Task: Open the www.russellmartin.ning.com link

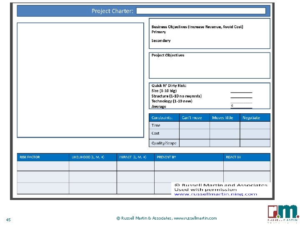Action: click(x=216, y=194)
